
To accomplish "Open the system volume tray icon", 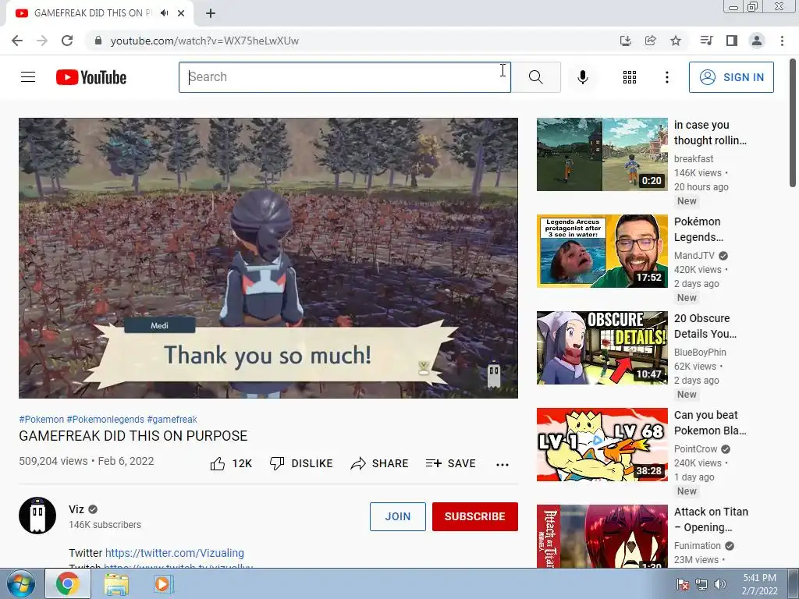I will (x=719, y=584).
